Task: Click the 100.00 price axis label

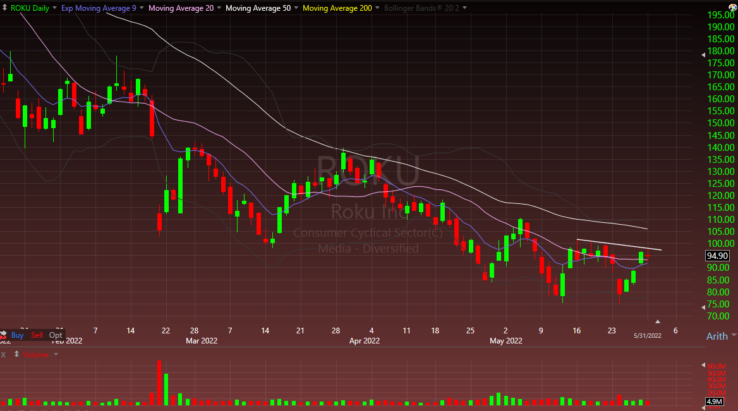Action: coord(720,244)
